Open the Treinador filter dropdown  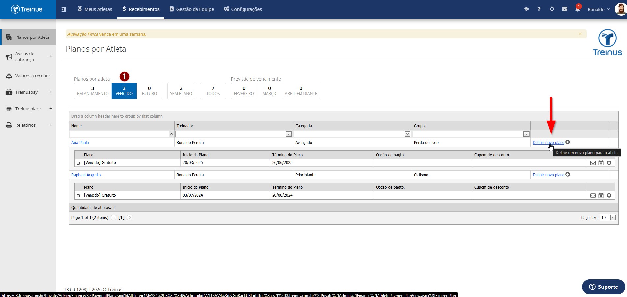click(289, 134)
